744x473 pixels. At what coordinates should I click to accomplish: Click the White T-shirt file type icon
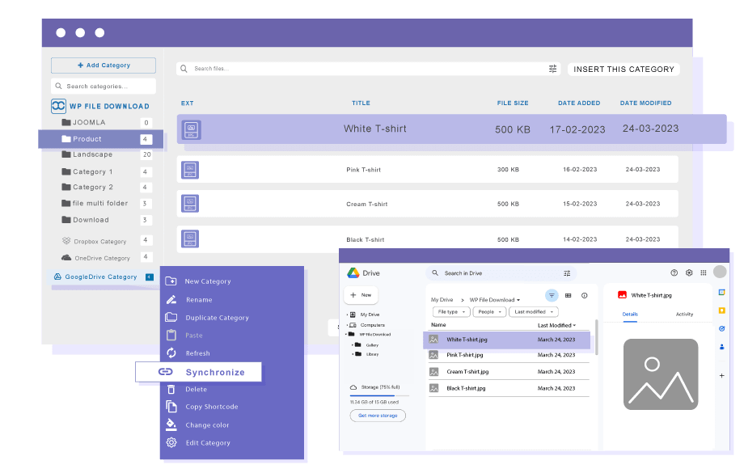pos(191,129)
